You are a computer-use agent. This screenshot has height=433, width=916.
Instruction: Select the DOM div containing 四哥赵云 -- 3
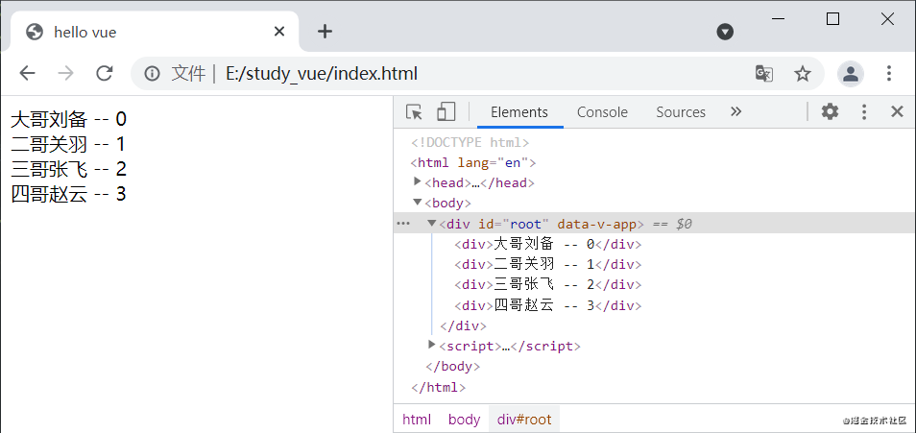point(548,305)
